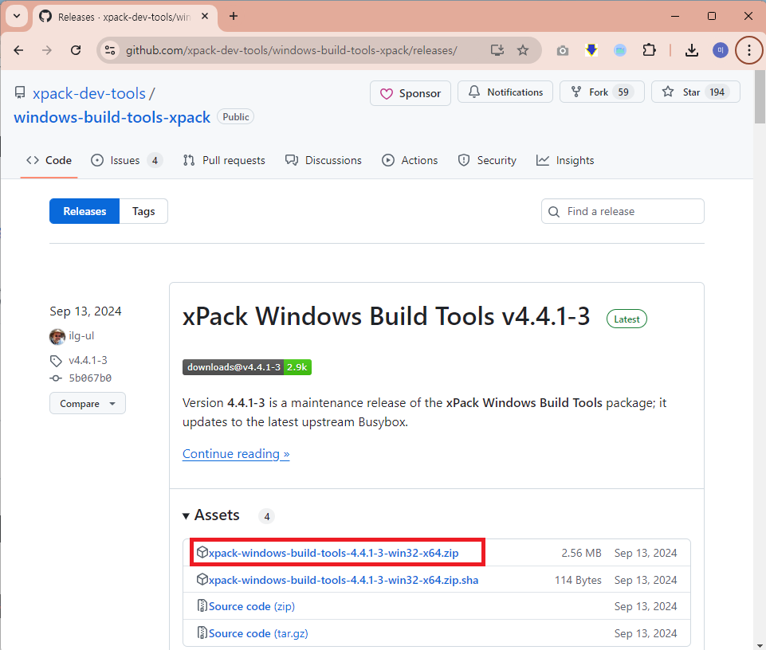Star the repository

pyautogui.click(x=696, y=92)
